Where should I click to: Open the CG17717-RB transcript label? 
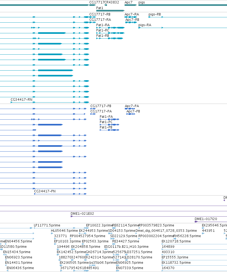click(100, 14)
